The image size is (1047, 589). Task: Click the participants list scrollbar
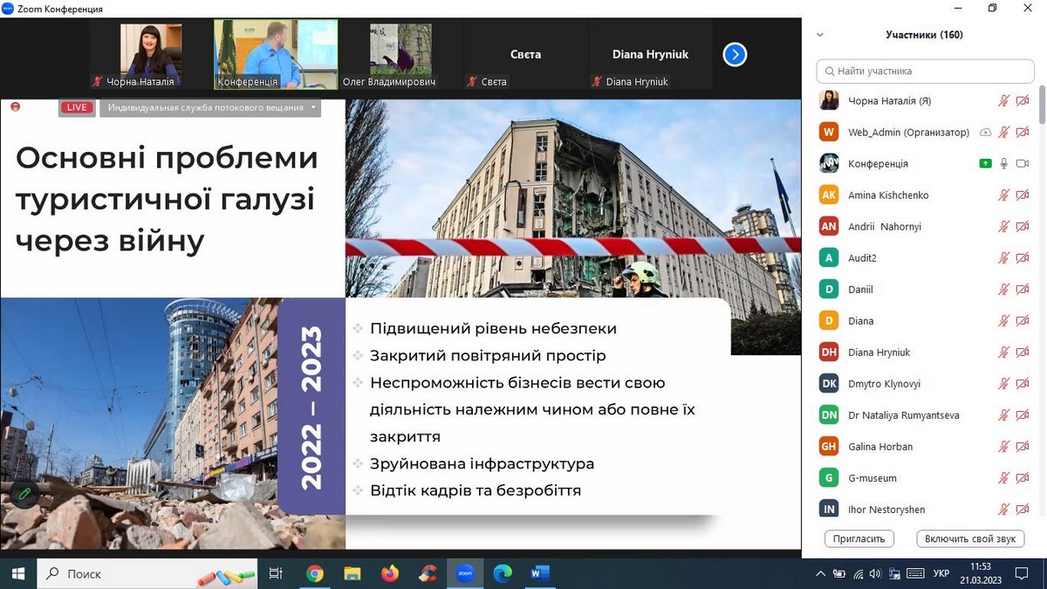coord(1041,109)
